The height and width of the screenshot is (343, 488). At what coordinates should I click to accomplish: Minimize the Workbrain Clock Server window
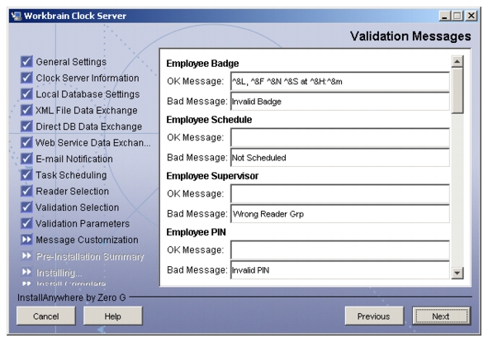444,16
